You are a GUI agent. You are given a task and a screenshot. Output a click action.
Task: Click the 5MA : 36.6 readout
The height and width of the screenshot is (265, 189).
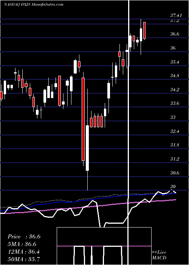click(22, 244)
